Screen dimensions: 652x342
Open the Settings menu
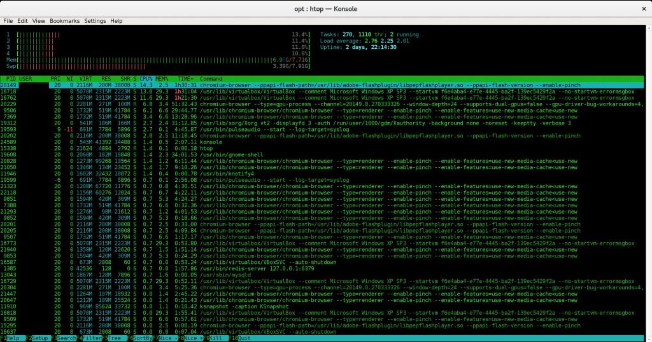(x=95, y=21)
